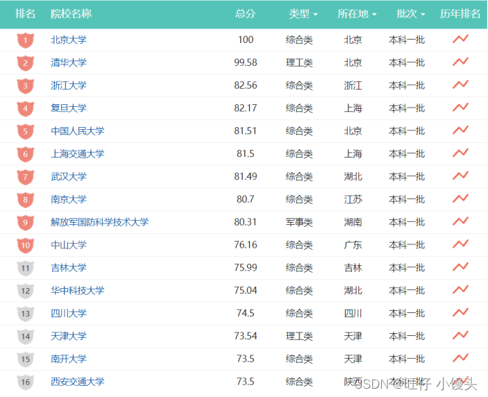The image size is (488, 397).
Task: Open the trend chart icon for 中山大学
Action: click(x=460, y=244)
